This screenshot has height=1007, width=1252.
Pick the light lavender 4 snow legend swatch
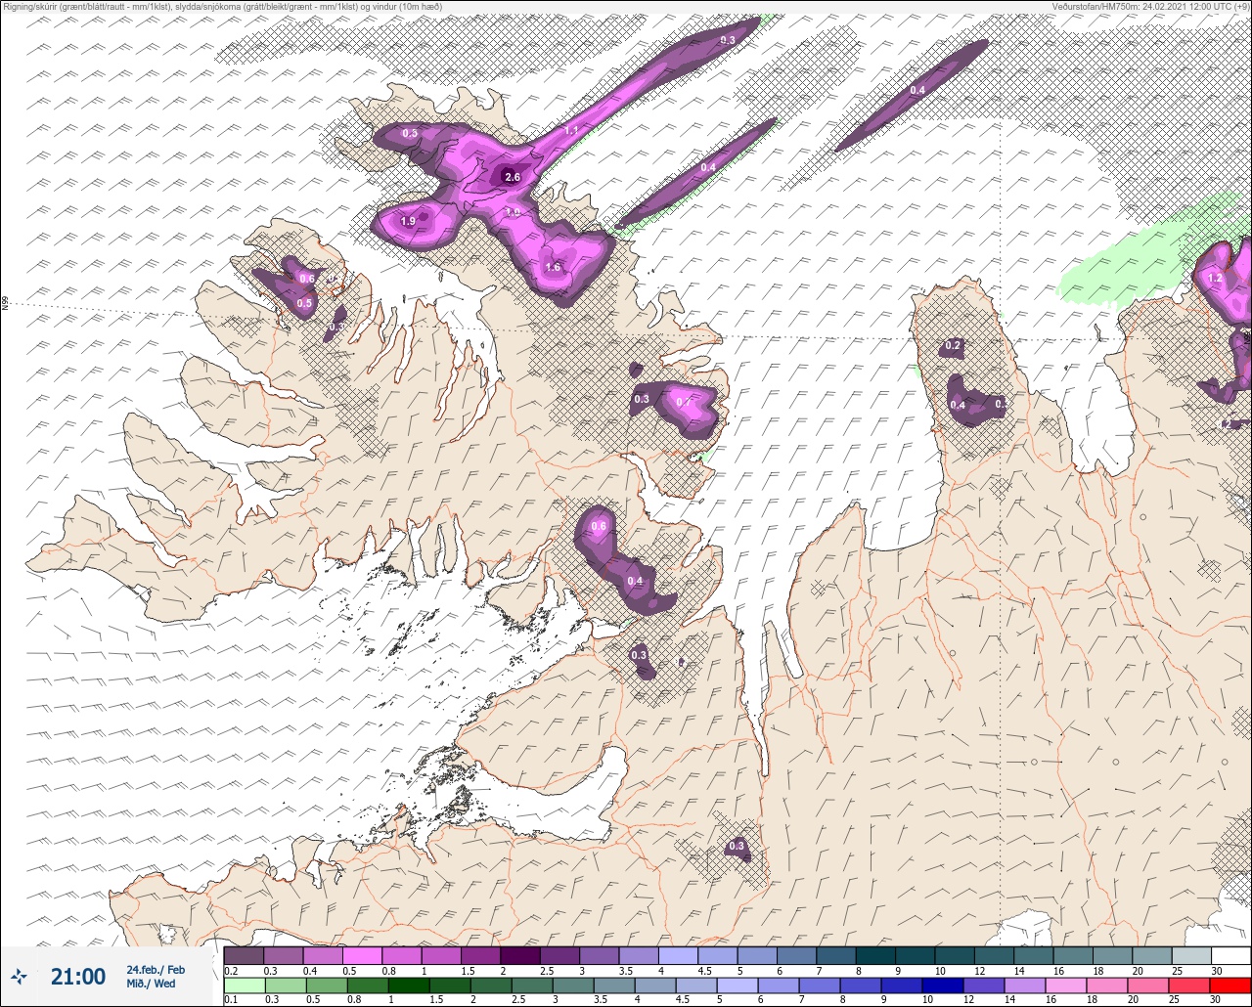point(678,955)
